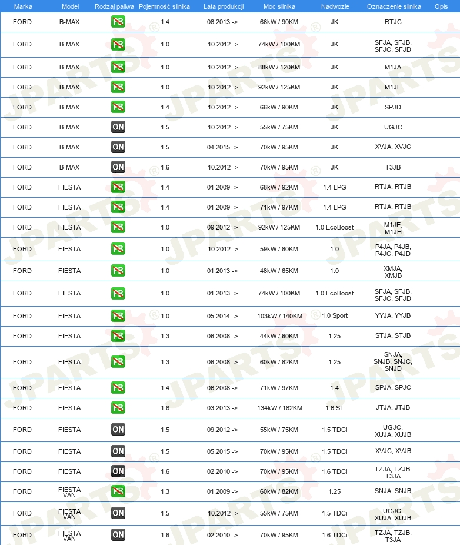Click the petrol icon for FIESTA 68kW / 92KM
Viewport: 460px width, 545px height.
pos(118,187)
